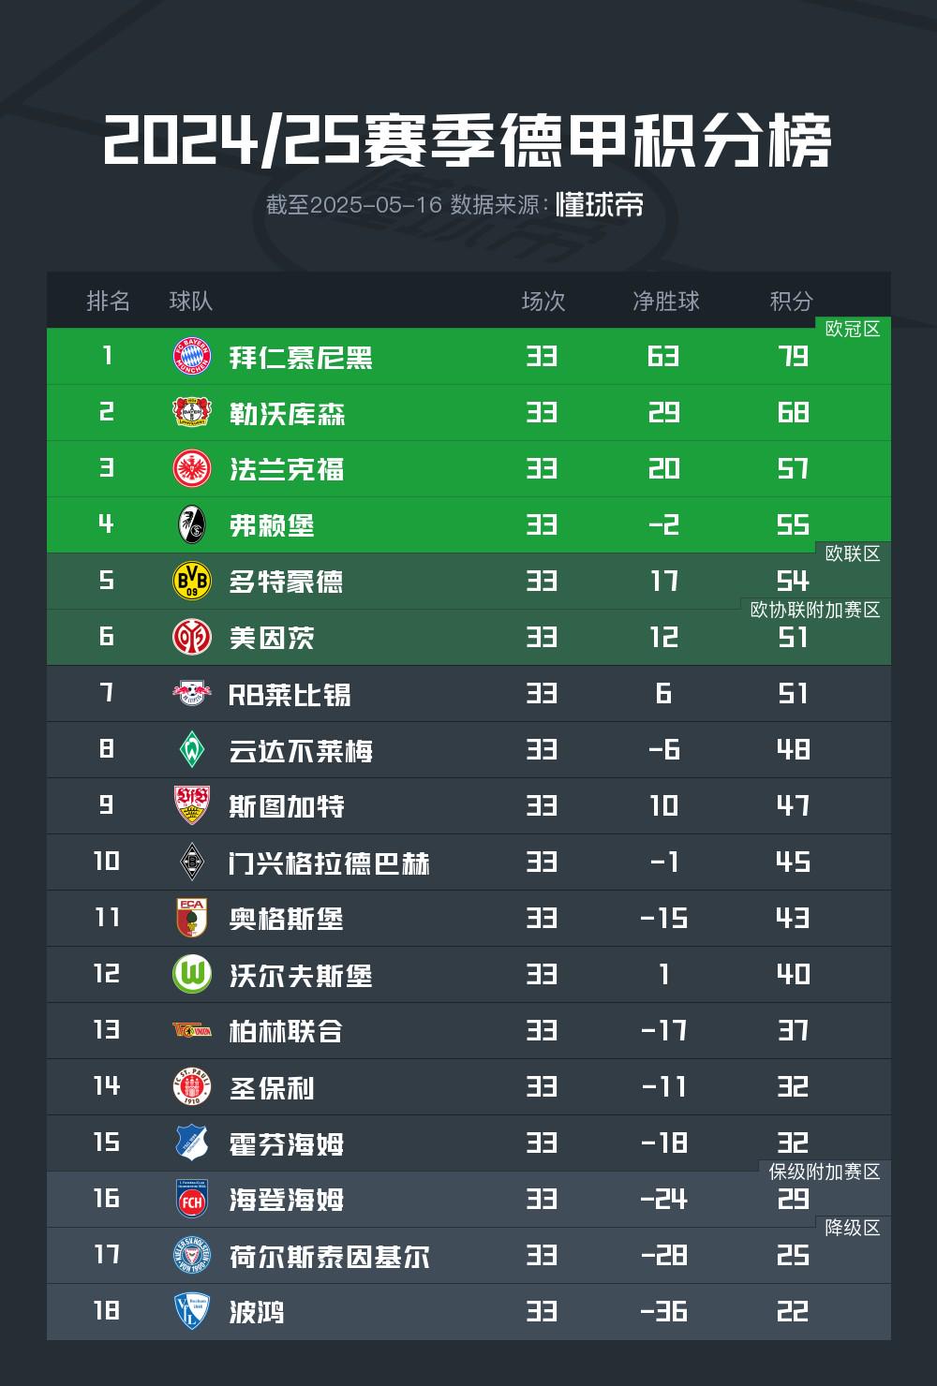Click the Bayer Leverkusen club crest
937x1386 pixels.
point(192,412)
